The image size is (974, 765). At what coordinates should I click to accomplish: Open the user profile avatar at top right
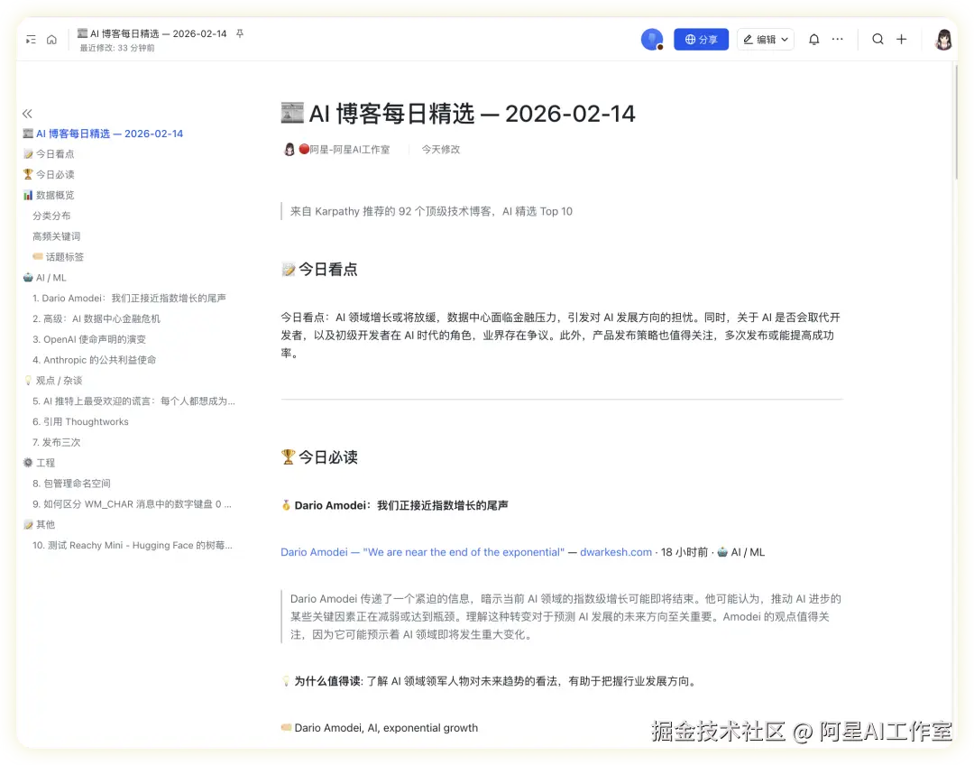click(x=943, y=40)
